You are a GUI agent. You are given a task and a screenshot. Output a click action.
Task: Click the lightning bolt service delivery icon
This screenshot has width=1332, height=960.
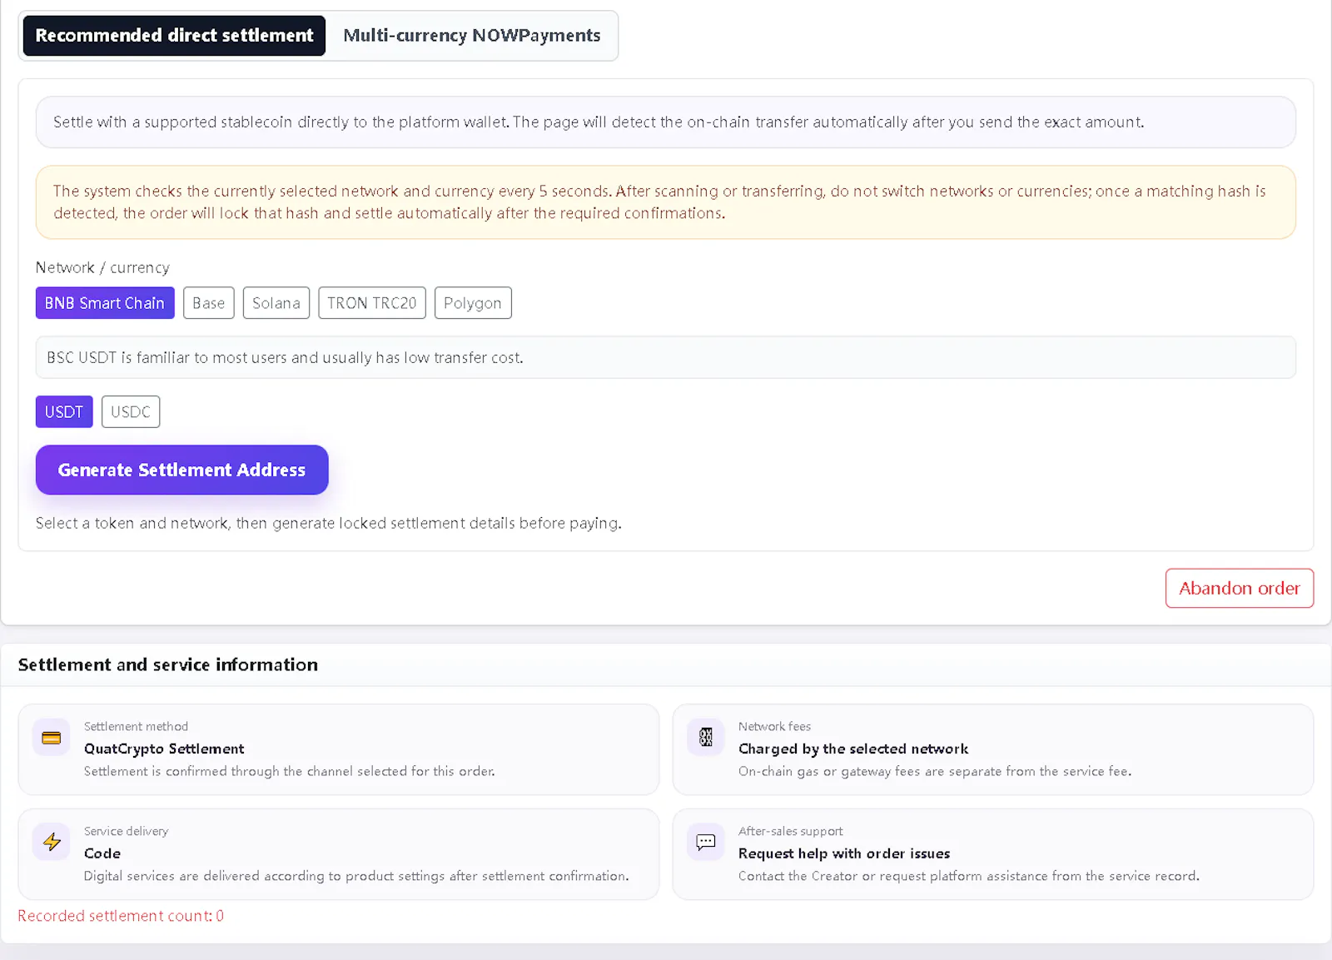[52, 842]
